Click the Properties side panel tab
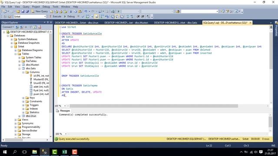 (276, 29)
